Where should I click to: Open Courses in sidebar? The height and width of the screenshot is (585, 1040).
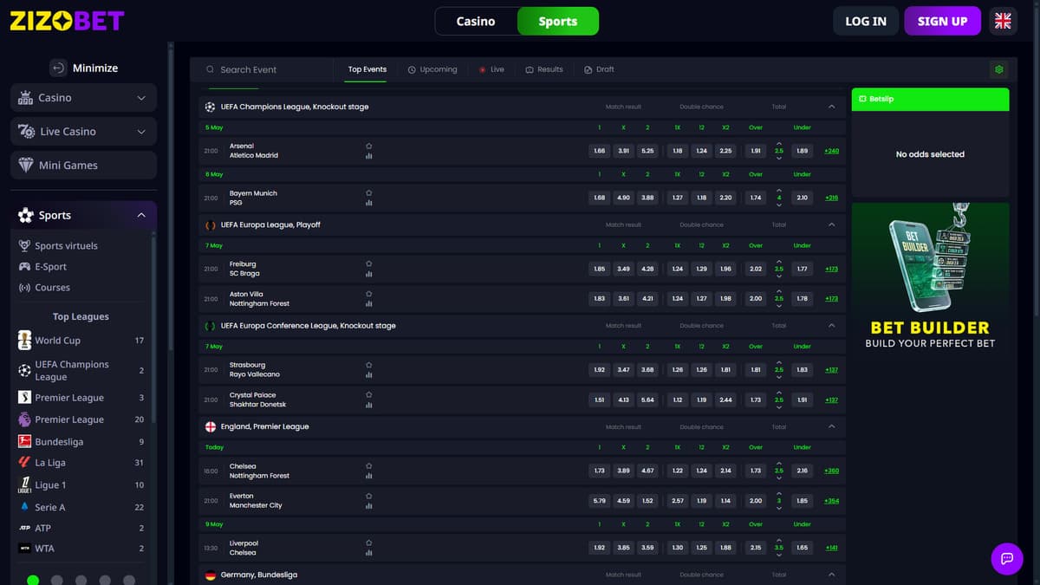(x=52, y=288)
